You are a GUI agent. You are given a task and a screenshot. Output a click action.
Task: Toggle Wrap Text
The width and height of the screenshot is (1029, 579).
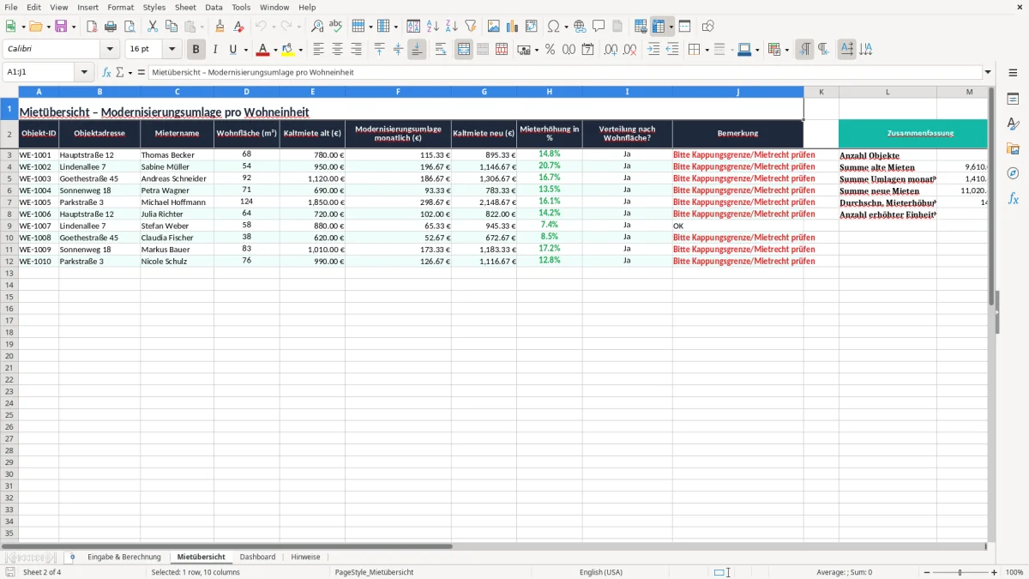[441, 50]
